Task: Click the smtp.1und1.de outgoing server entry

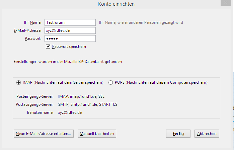Action: 88,104
